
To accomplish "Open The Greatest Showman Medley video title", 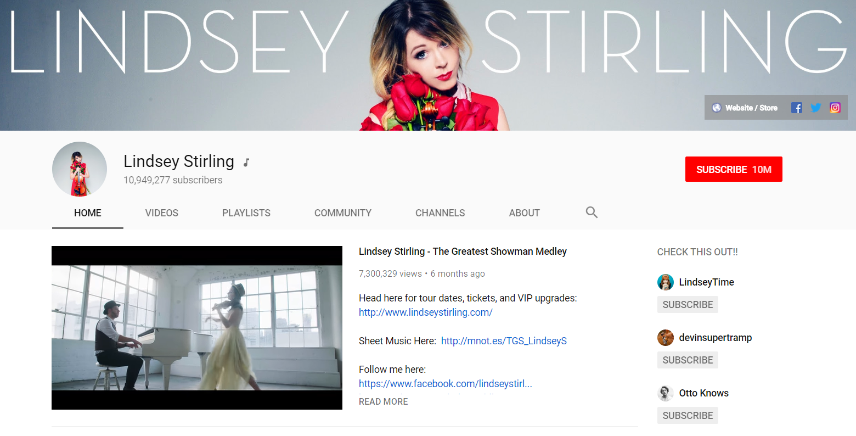I will 463,251.
